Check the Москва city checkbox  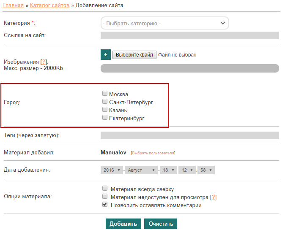point(105,94)
